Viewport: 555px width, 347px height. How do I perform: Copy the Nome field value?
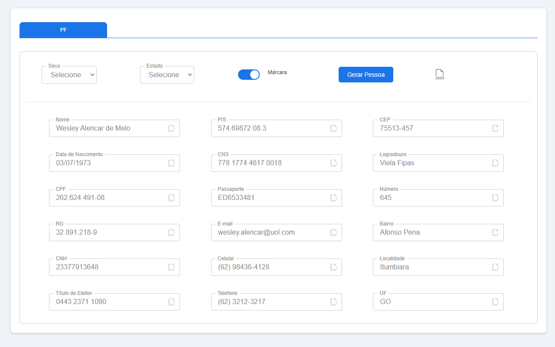click(x=171, y=128)
